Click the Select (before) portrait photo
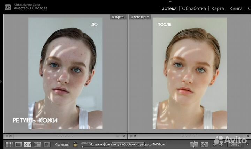This screenshot has width=251, height=149. point(66,73)
